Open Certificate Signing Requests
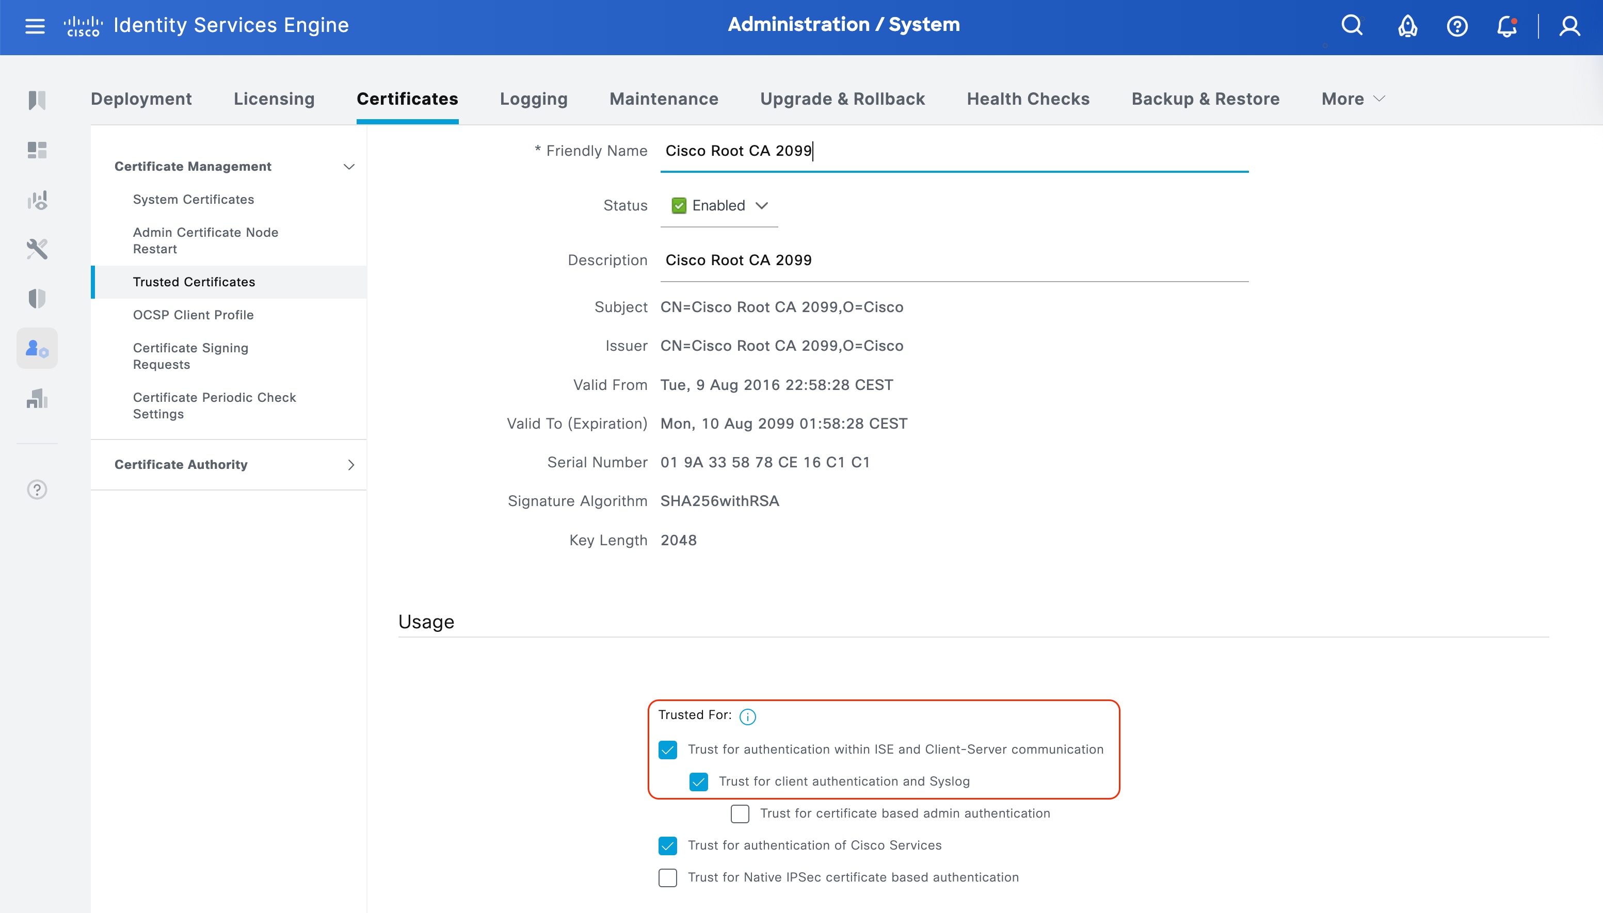Viewport: 1603px width, 913px height. click(191, 356)
